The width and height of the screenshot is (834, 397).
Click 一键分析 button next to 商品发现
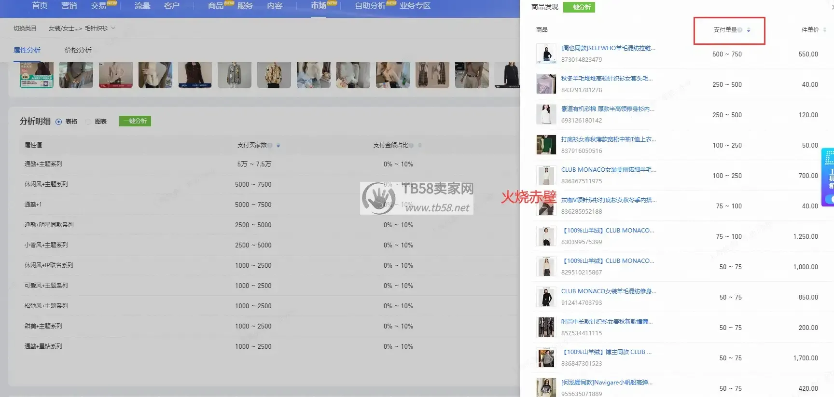pos(579,7)
